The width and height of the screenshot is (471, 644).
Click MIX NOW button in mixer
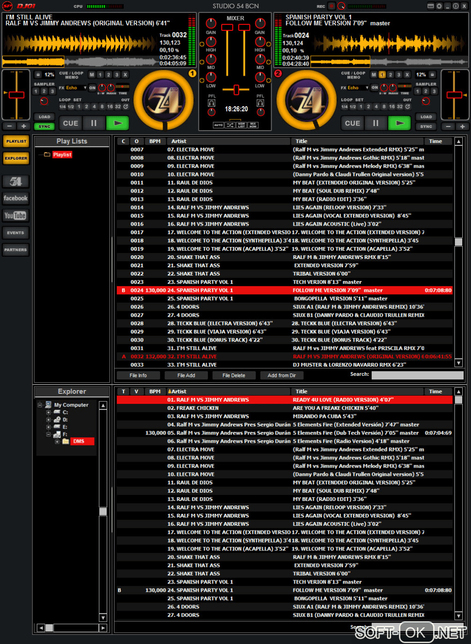pyautogui.click(x=253, y=125)
